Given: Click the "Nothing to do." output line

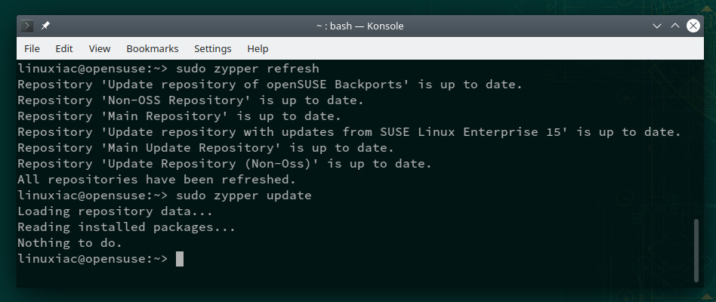Looking at the screenshot, I should (x=70, y=242).
